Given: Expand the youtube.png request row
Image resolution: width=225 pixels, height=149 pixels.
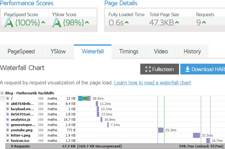Looking at the screenshot, I should click(x=8, y=130).
